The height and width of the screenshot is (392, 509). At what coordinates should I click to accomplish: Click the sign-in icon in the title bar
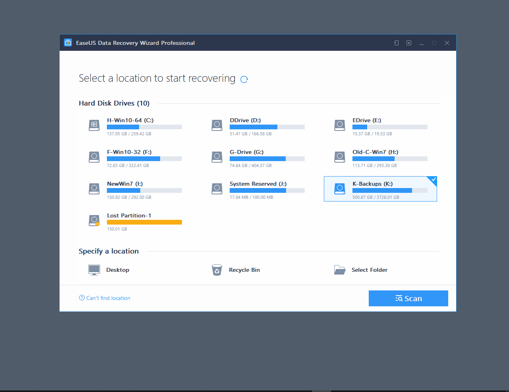pyautogui.click(x=396, y=42)
